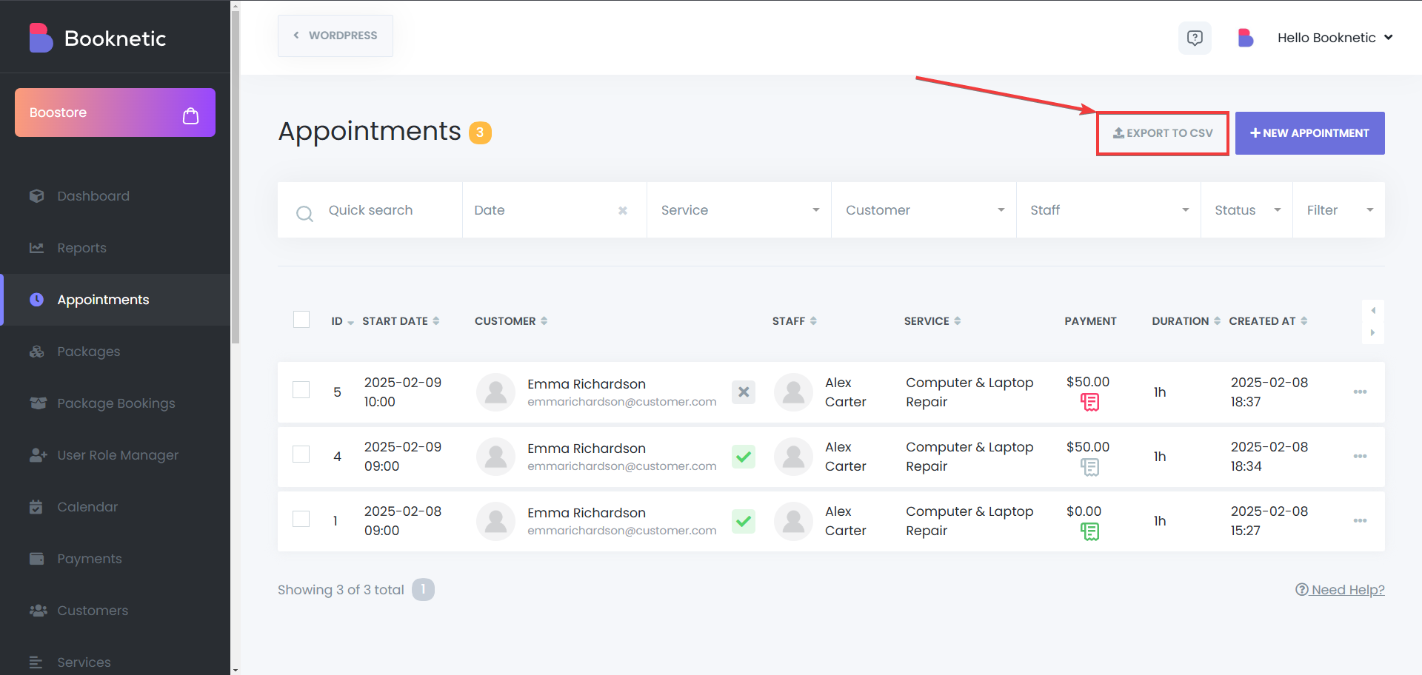Click the quick search magnifier icon
1422x675 pixels.
(304, 214)
